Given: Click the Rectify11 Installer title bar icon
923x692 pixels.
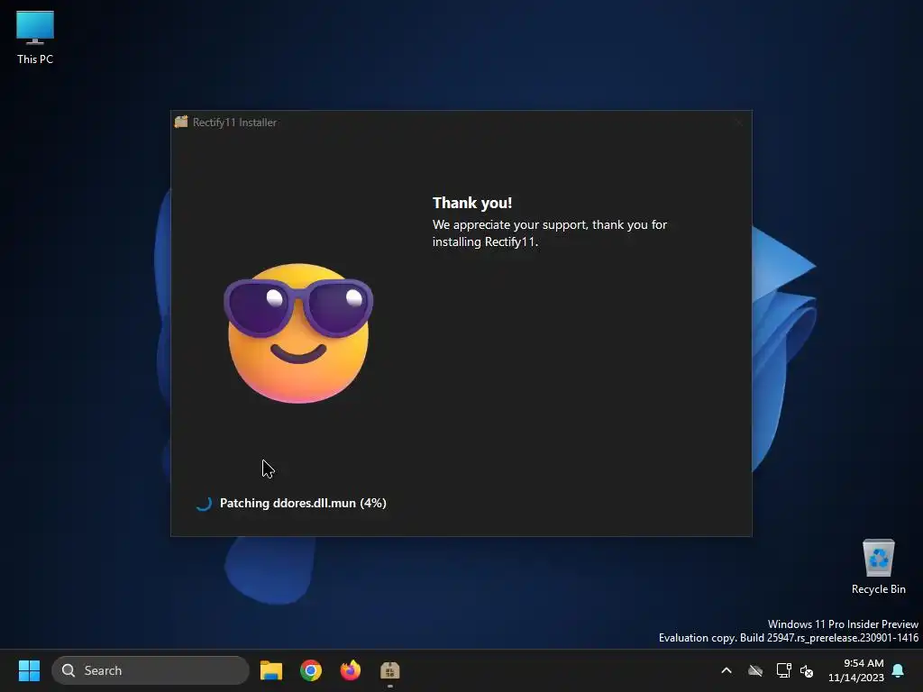Looking at the screenshot, I should [181, 122].
